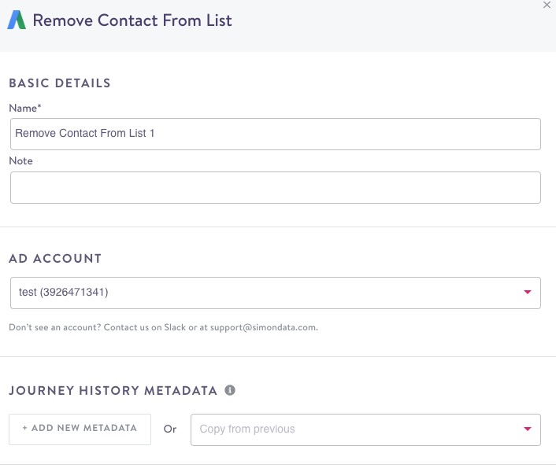Focus the Name input field

click(275, 134)
